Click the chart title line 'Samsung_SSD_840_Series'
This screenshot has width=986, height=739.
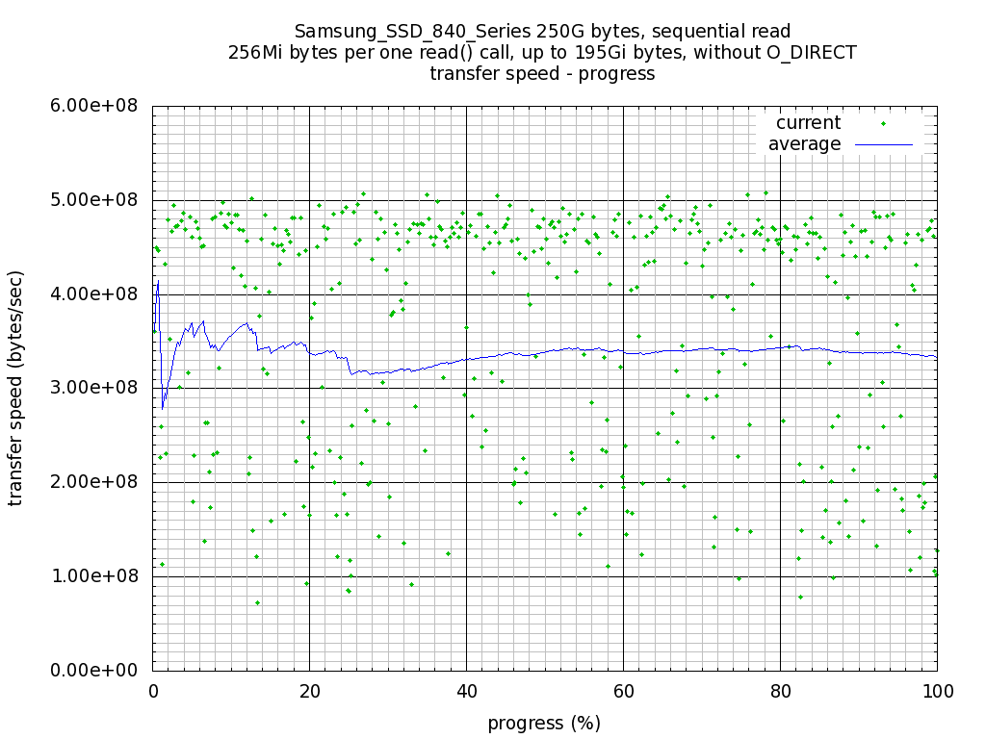(x=542, y=32)
